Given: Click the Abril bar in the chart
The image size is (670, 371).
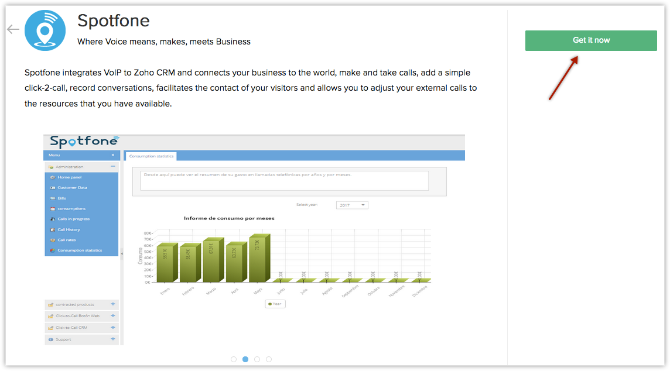Looking at the screenshot, I should [x=236, y=262].
